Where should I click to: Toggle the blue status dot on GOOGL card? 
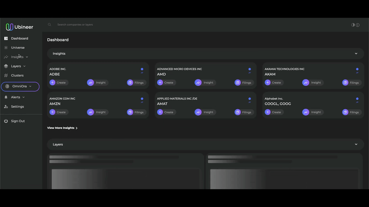[357, 99]
